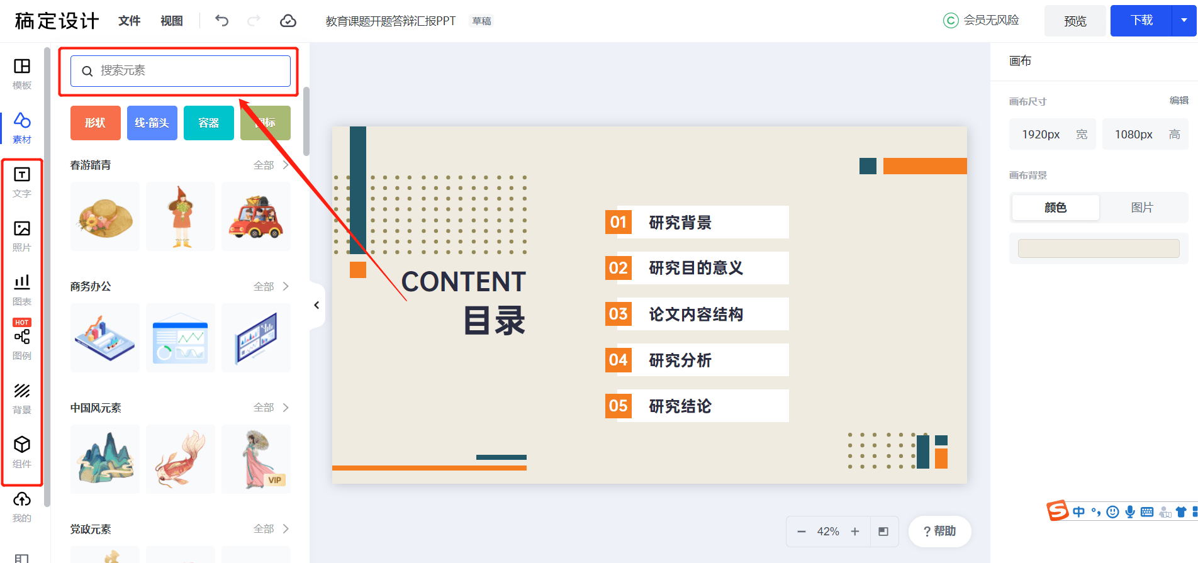Open the 视图 menu

(x=171, y=21)
